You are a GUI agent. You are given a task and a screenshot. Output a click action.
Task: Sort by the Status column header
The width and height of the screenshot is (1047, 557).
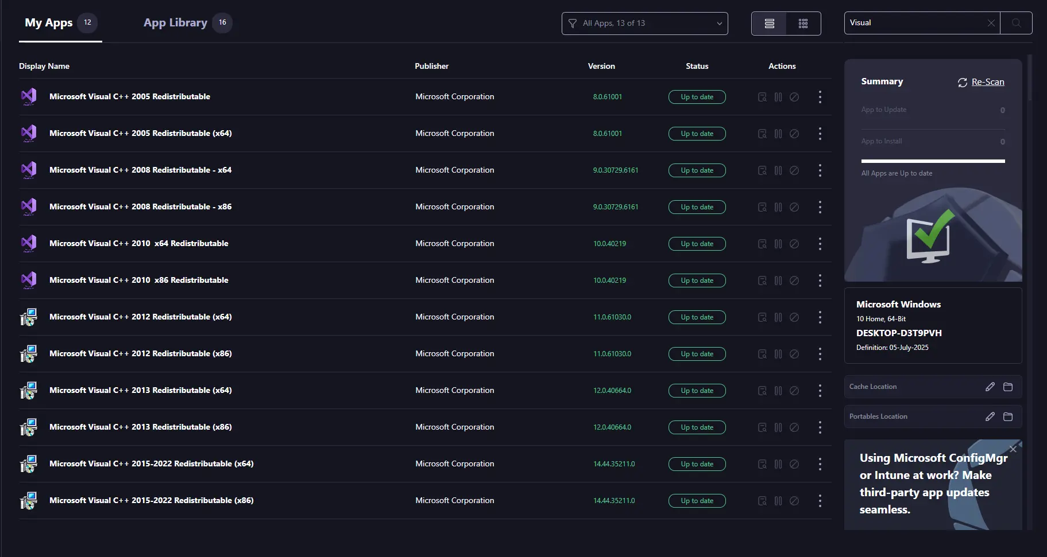pyautogui.click(x=697, y=66)
